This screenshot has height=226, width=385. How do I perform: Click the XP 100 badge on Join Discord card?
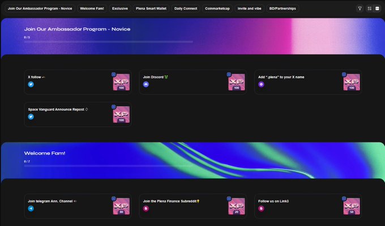(237, 82)
